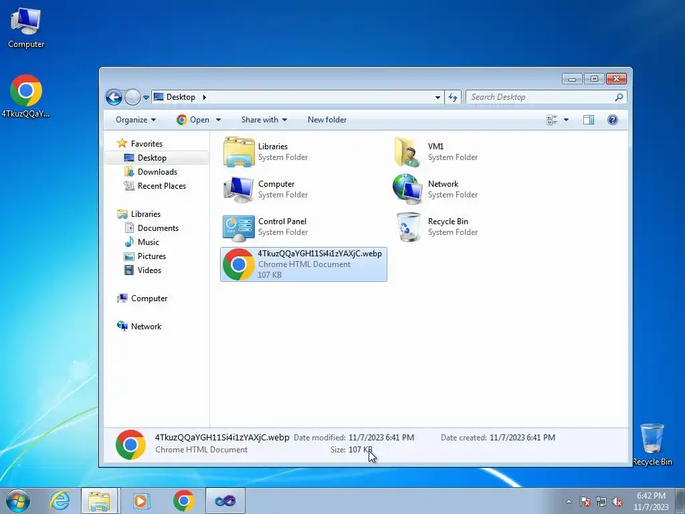Click the infinity-logo app on taskbar

click(225, 501)
